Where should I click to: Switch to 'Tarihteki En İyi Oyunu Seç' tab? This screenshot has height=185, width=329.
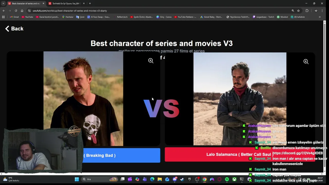(66, 3)
